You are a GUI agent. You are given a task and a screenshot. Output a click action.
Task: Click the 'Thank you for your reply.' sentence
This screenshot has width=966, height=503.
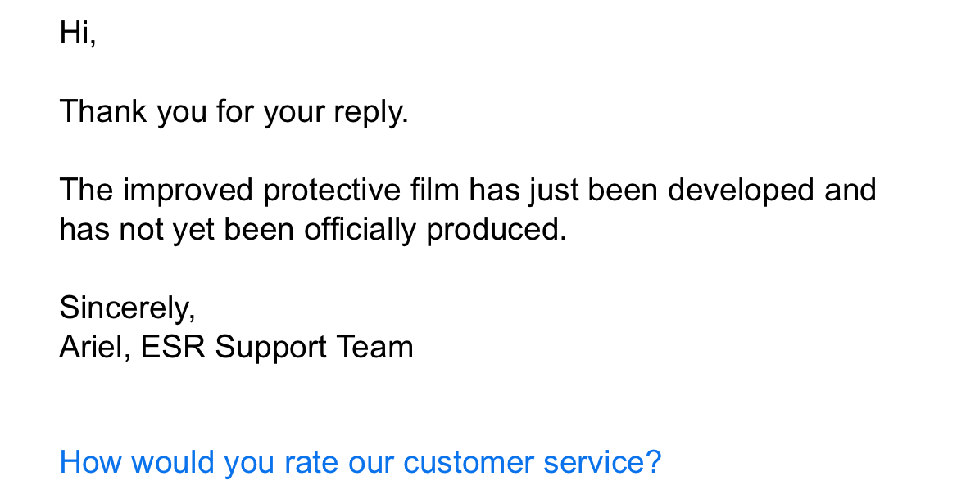pos(234,112)
